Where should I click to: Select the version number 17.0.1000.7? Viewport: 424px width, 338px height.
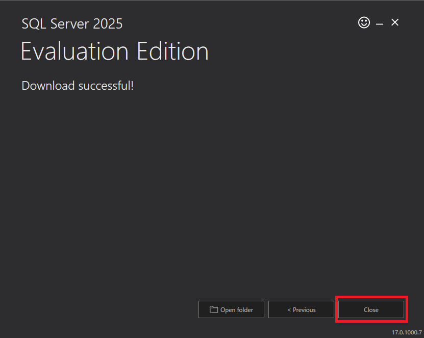[407, 332]
